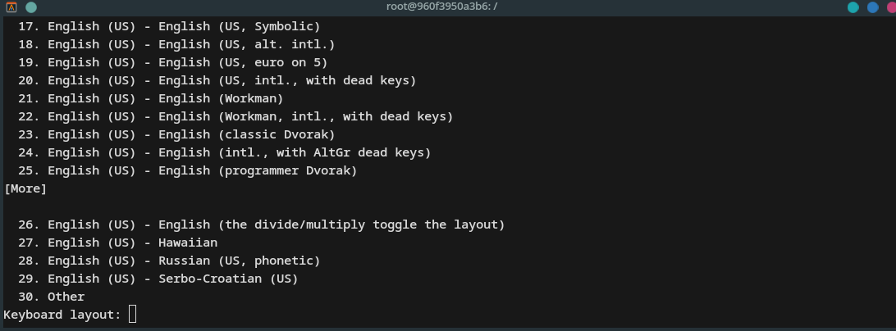Close terminal with pink circle button

click(891, 7)
